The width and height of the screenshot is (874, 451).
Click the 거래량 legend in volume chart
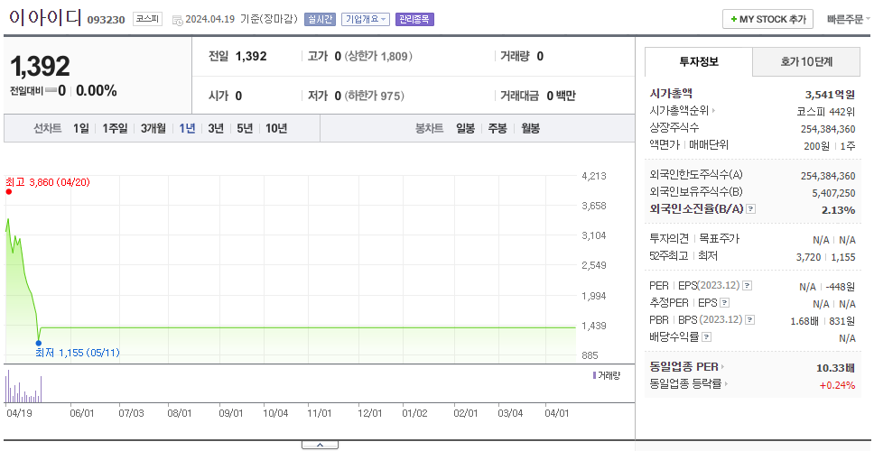pos(607,375)
